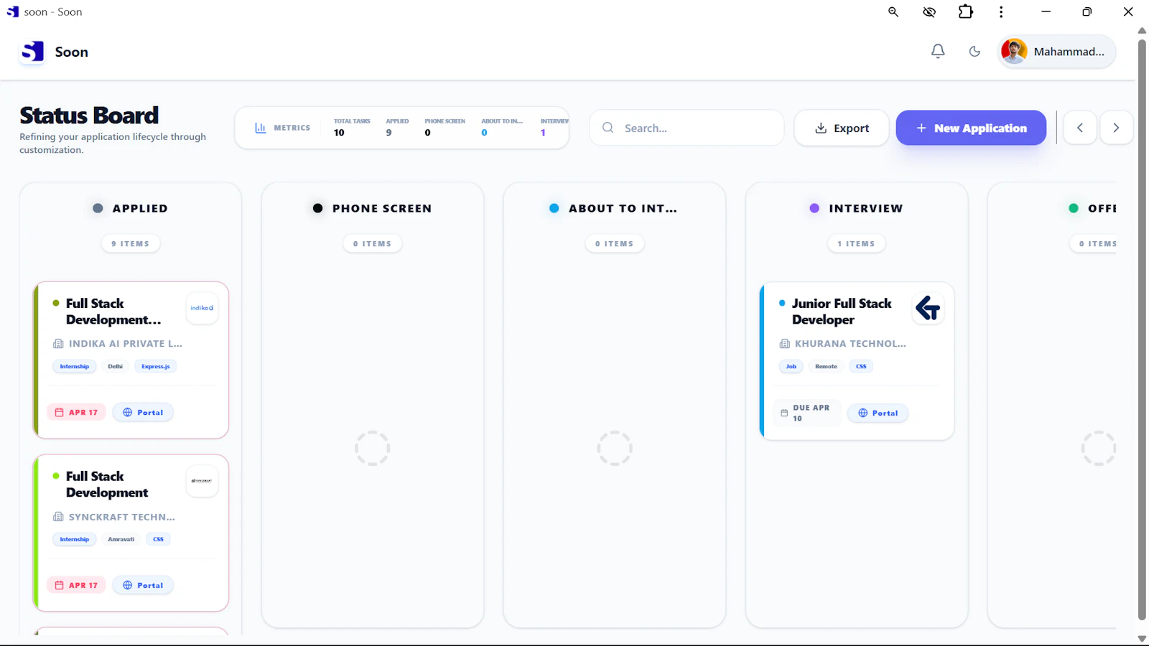Select the Interview column header

857,208
